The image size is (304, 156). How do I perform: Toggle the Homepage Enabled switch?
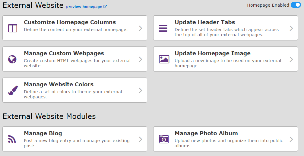click(296, 5)
